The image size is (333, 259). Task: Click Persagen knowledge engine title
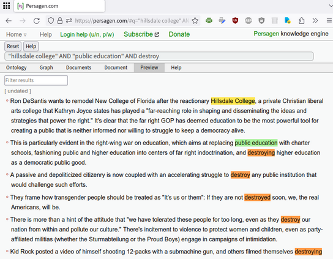click(291, 34)
